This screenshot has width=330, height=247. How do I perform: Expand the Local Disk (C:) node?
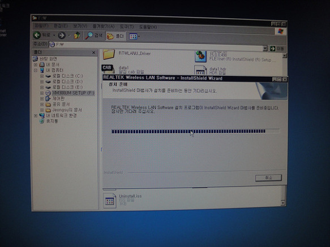pyautogui.click(x=42, y=76)
